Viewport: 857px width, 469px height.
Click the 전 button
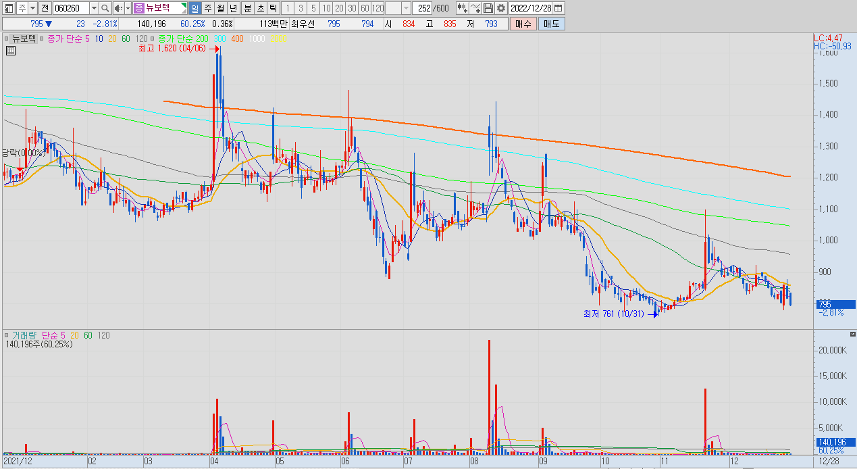point(45,8)
